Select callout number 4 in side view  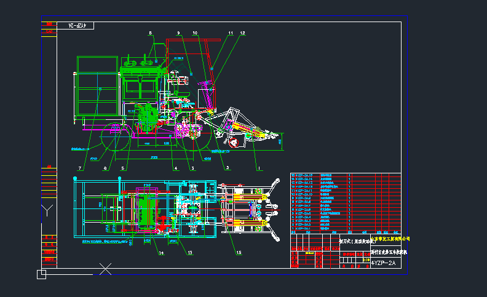coord(176,168)
